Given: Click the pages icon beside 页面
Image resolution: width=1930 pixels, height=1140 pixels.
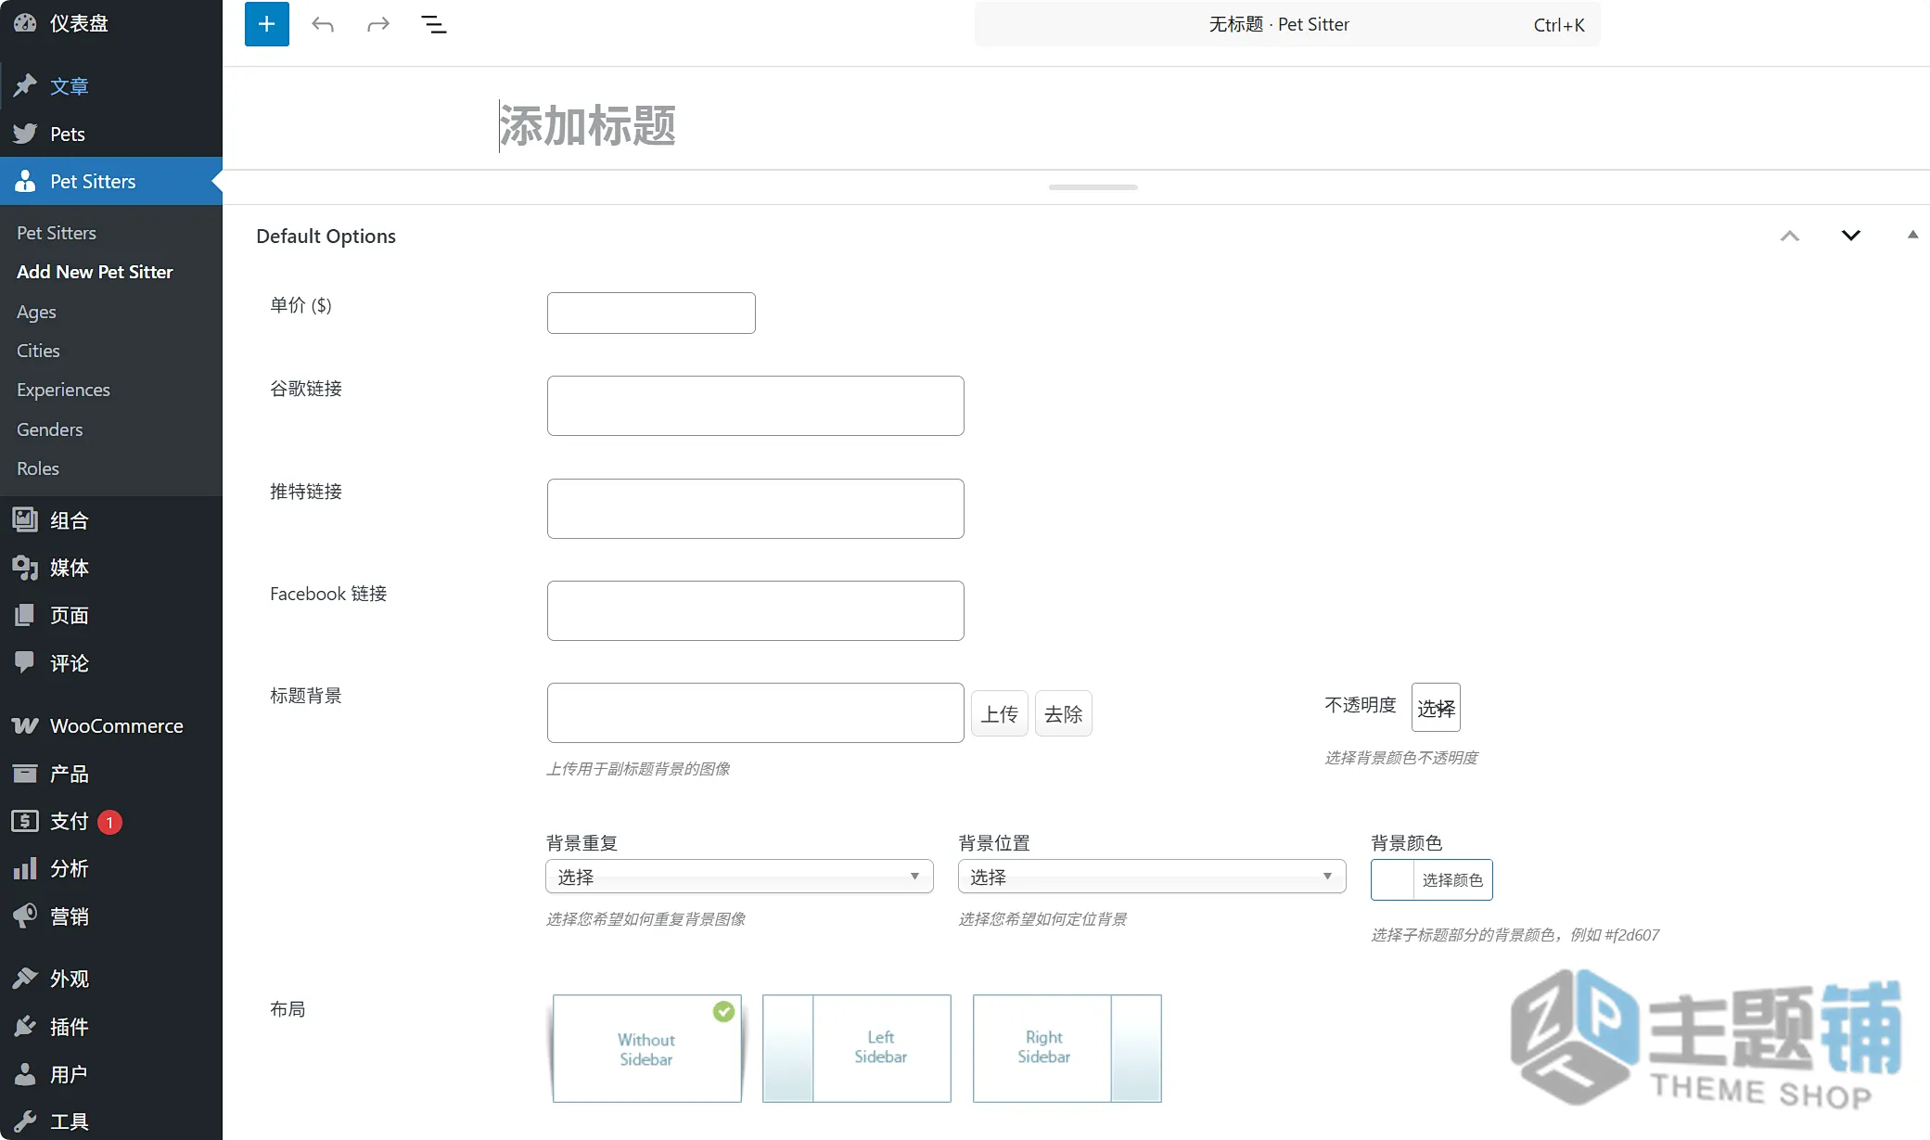Looking at the screenshot, I should [25, 615].
